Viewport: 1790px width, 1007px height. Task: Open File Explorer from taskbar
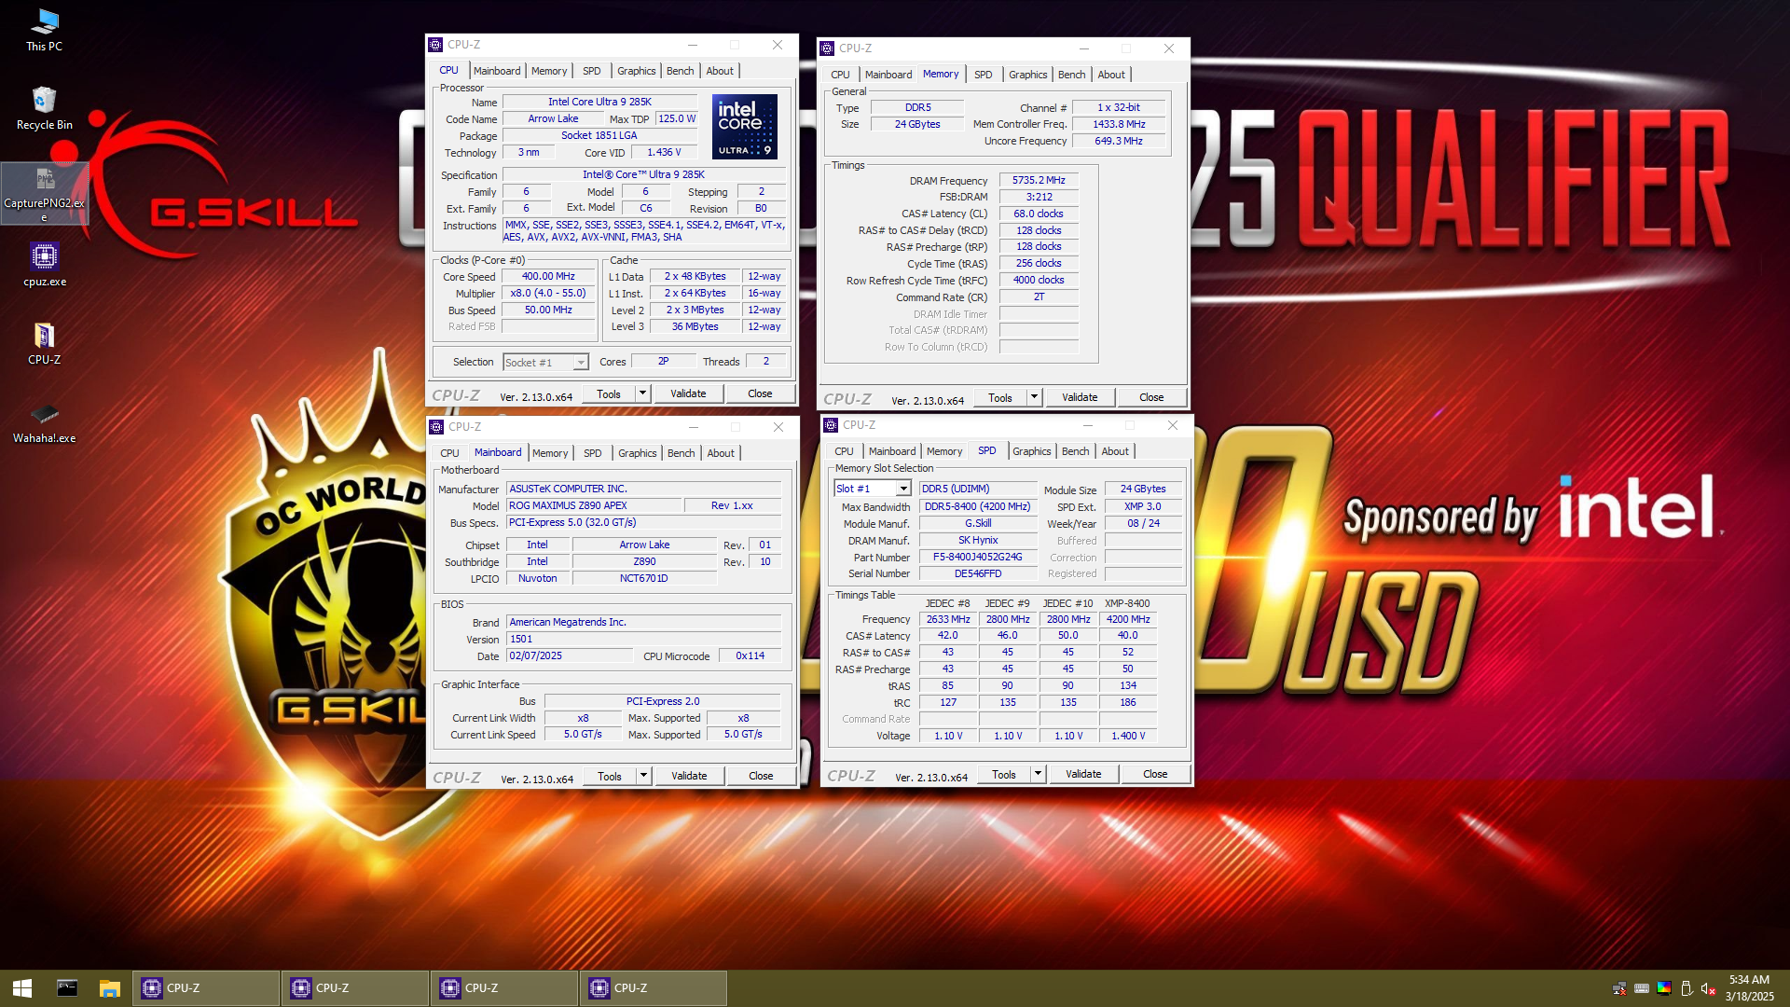point(110,988)
